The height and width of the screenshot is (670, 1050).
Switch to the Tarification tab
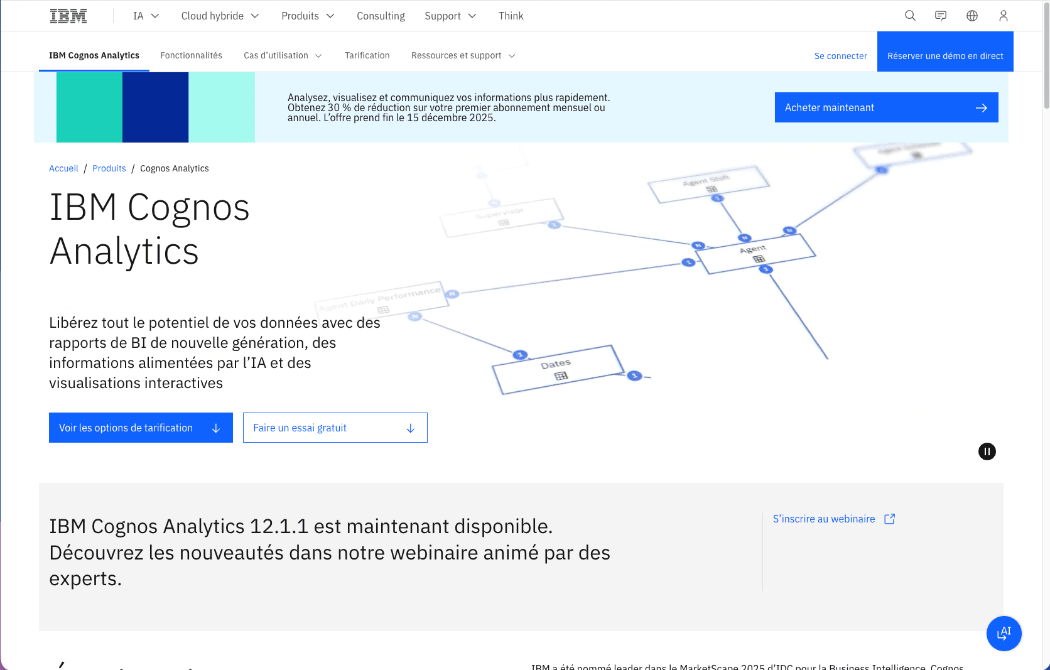click(x=367, y=55)
